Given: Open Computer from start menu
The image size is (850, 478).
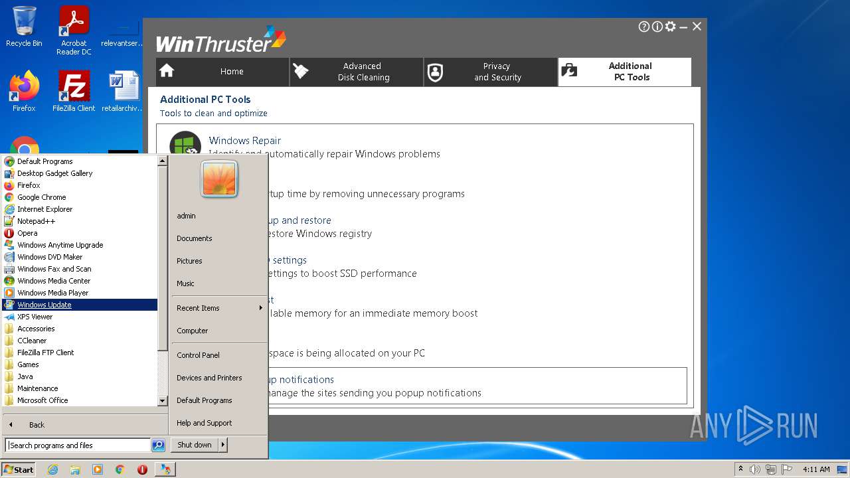Looking at the screenshot, I should [219, 331].
